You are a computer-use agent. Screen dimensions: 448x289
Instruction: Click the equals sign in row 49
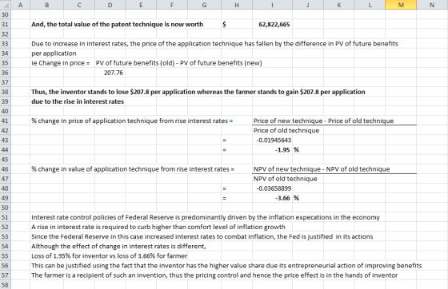(224, 198)
